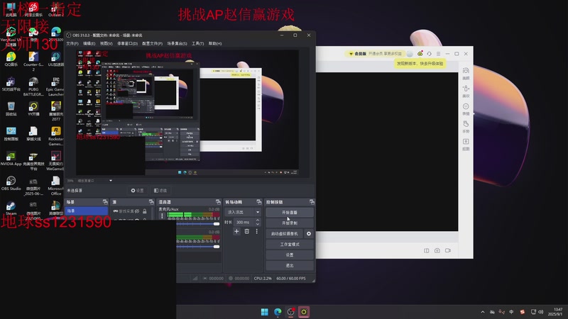The height and width of the screenshot is (319, 568).
Task: Show hidden system tray icons chevron
Action: click(x=483, y=312)
